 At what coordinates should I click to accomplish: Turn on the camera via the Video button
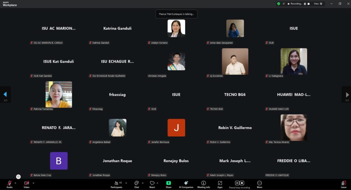[x=26, y=183]
